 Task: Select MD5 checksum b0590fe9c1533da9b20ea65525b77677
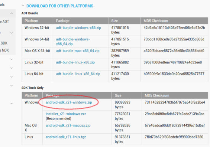[174, 74]
